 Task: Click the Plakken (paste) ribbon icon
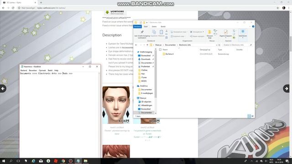coord(161,32)
